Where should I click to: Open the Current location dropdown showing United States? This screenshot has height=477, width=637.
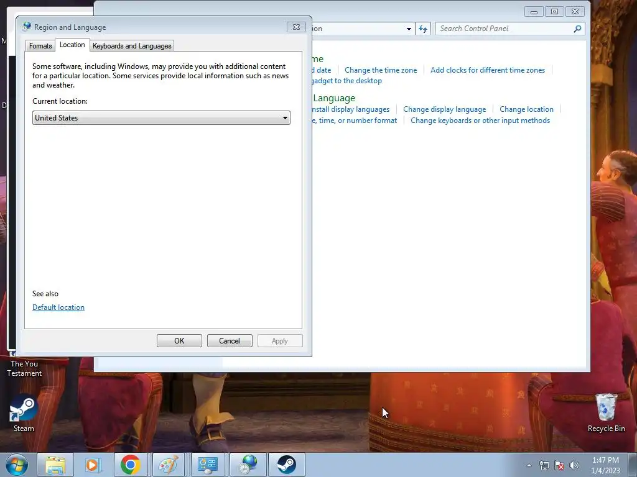(161, 117)
